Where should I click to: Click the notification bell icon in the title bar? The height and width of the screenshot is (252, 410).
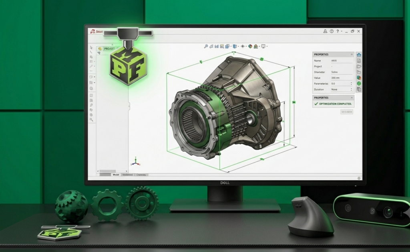coord(325,31)
